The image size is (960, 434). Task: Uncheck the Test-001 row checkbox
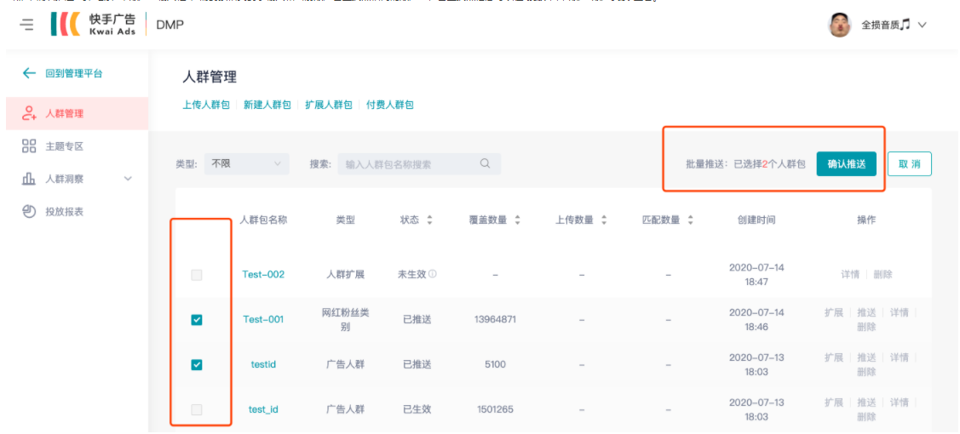pyautogui.click(x=197, y=320)
